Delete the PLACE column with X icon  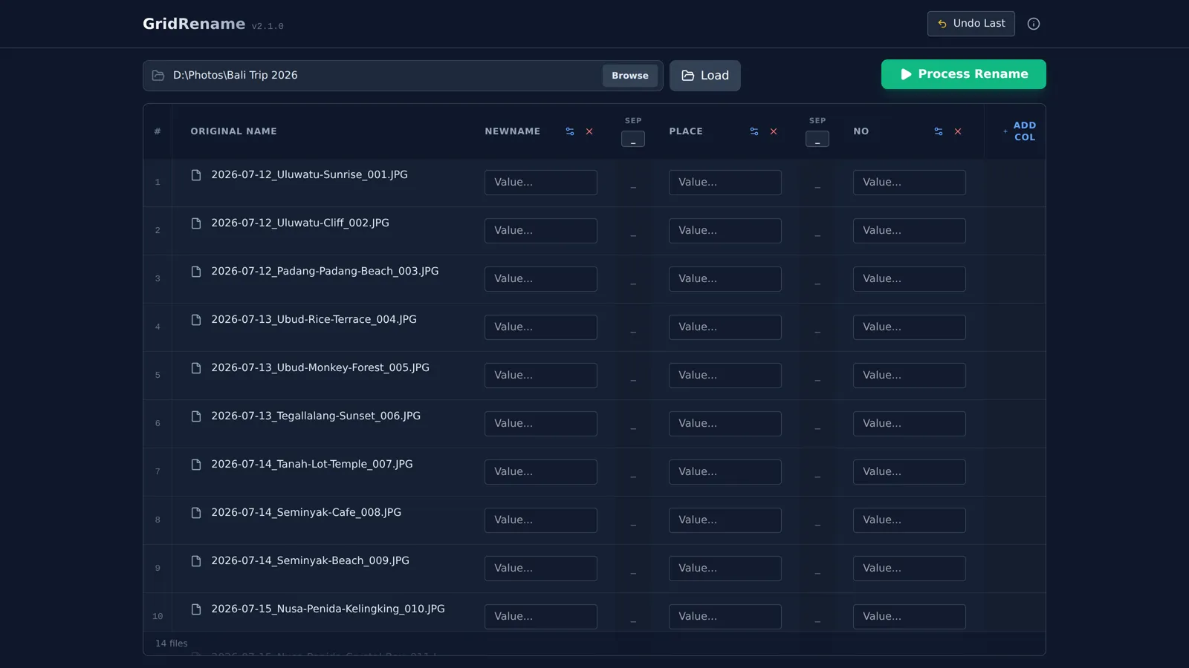click(774, 131)
